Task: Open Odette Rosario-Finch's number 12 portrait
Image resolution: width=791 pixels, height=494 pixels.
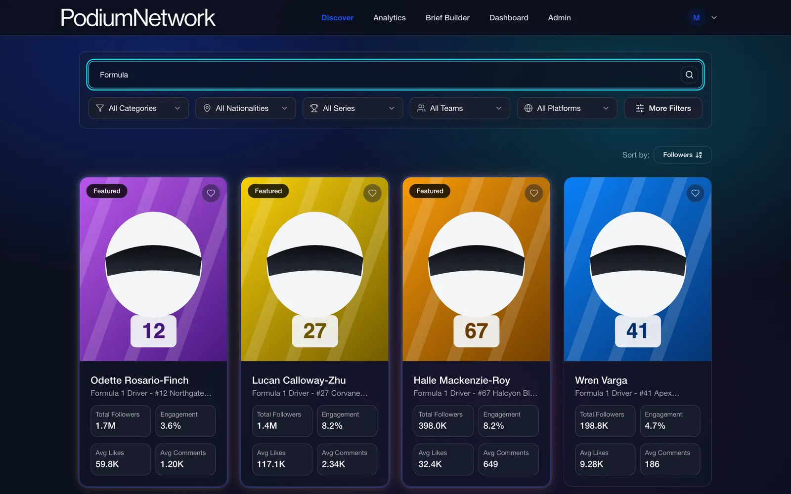Action: click(153, 269)
